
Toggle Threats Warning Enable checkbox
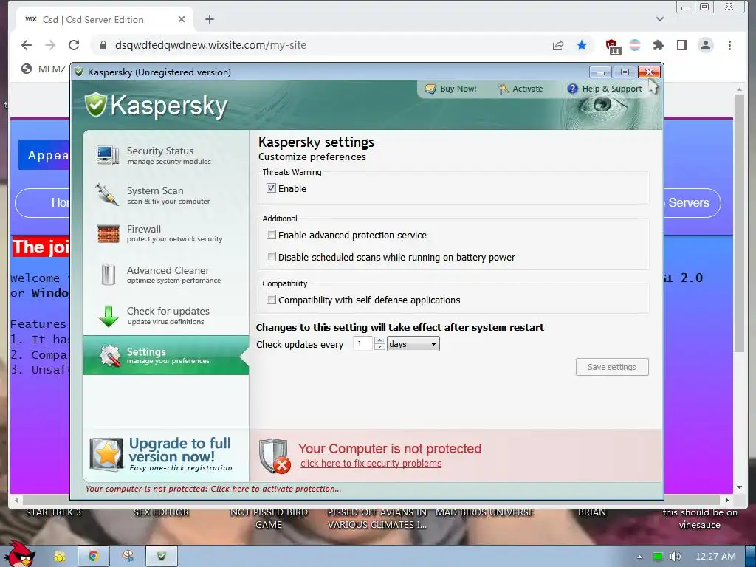click(271, 188)
